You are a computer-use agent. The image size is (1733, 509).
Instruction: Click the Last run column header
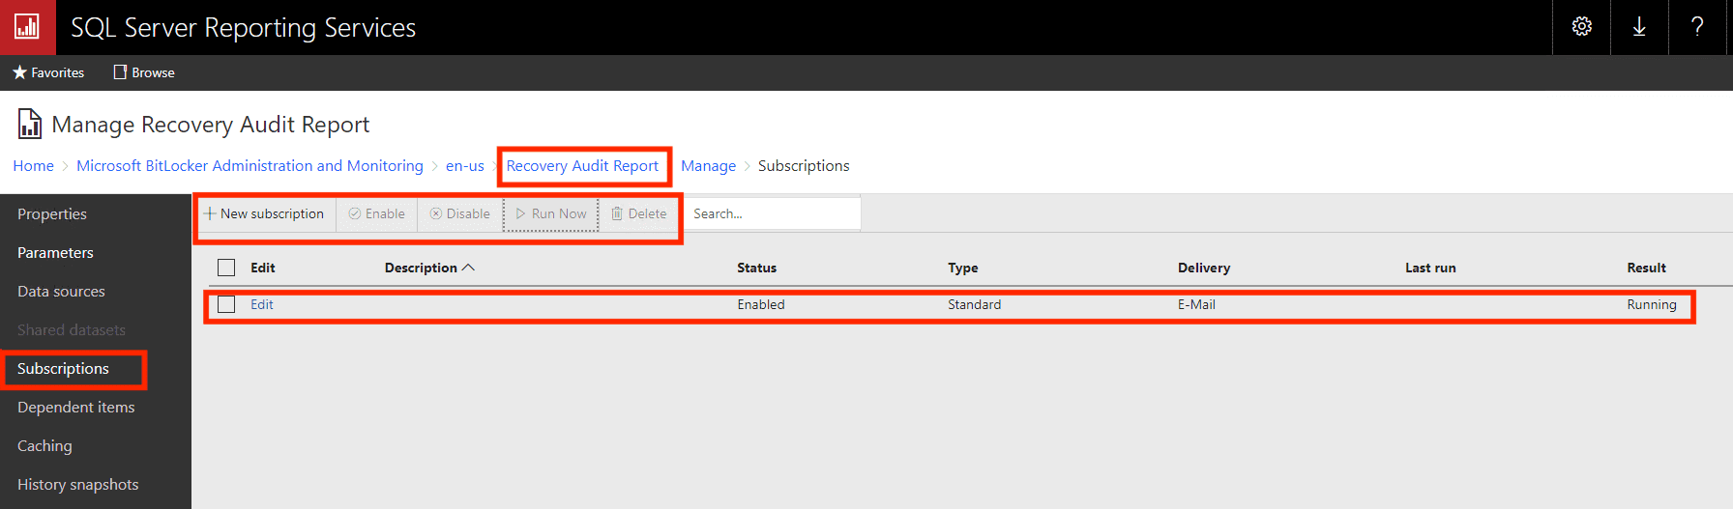click(1429, 268)
